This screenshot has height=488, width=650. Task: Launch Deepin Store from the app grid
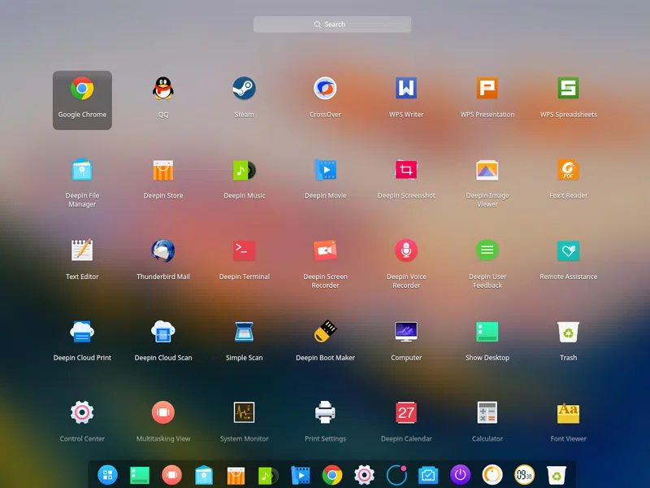pyautogui.click(x=163, y=170)
